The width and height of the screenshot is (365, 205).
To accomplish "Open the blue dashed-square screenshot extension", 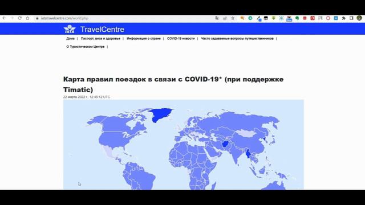I will point(281,18).
